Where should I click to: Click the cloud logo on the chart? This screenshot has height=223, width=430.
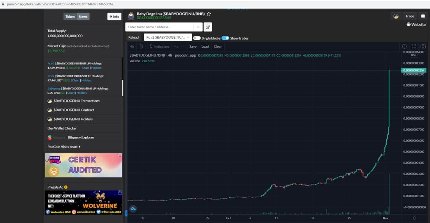coord(133,208)
